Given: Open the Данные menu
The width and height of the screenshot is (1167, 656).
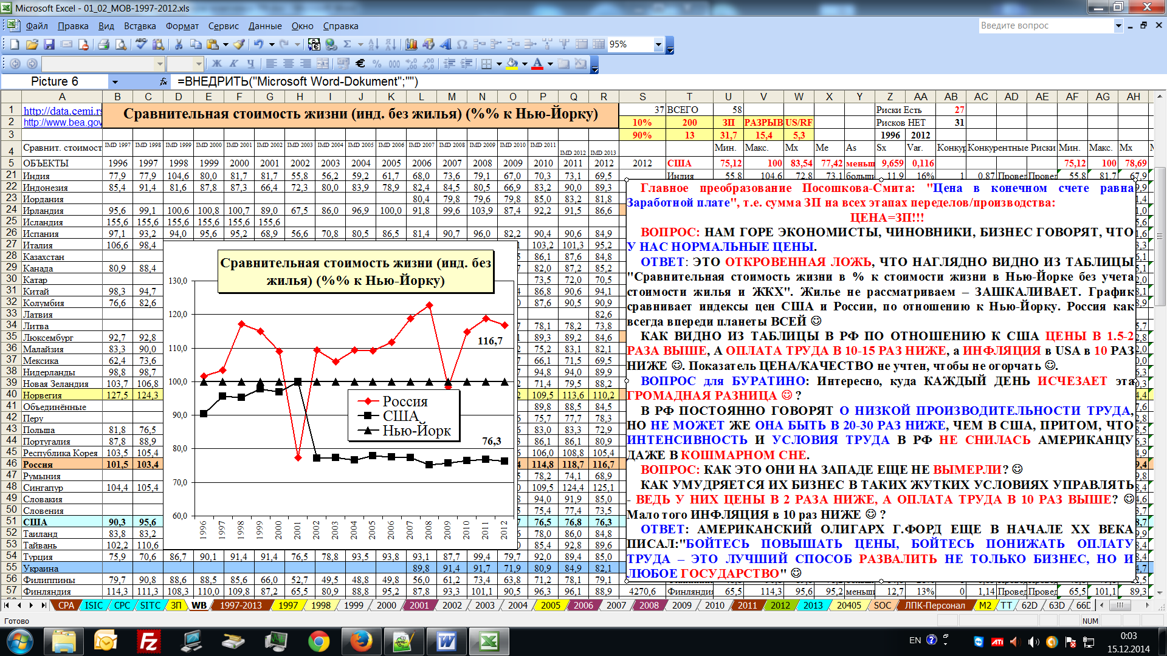Looking at the screenshot, I should tap(265, 26).
